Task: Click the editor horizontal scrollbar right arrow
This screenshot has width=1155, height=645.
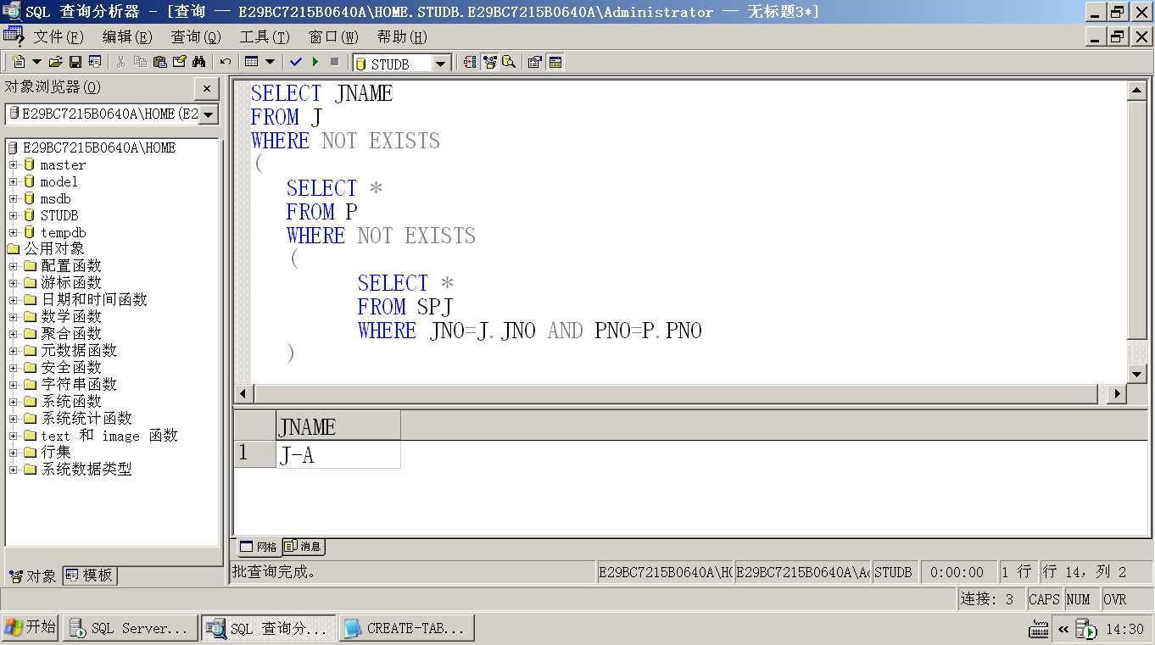Action: click(x=1116, y=393)
